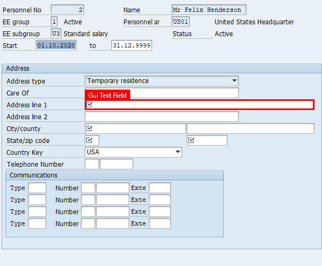The height and width of the screenshot is (266, 322).
Task: Click the fourth row Communications Type field
Action: (x=37, y=223)
